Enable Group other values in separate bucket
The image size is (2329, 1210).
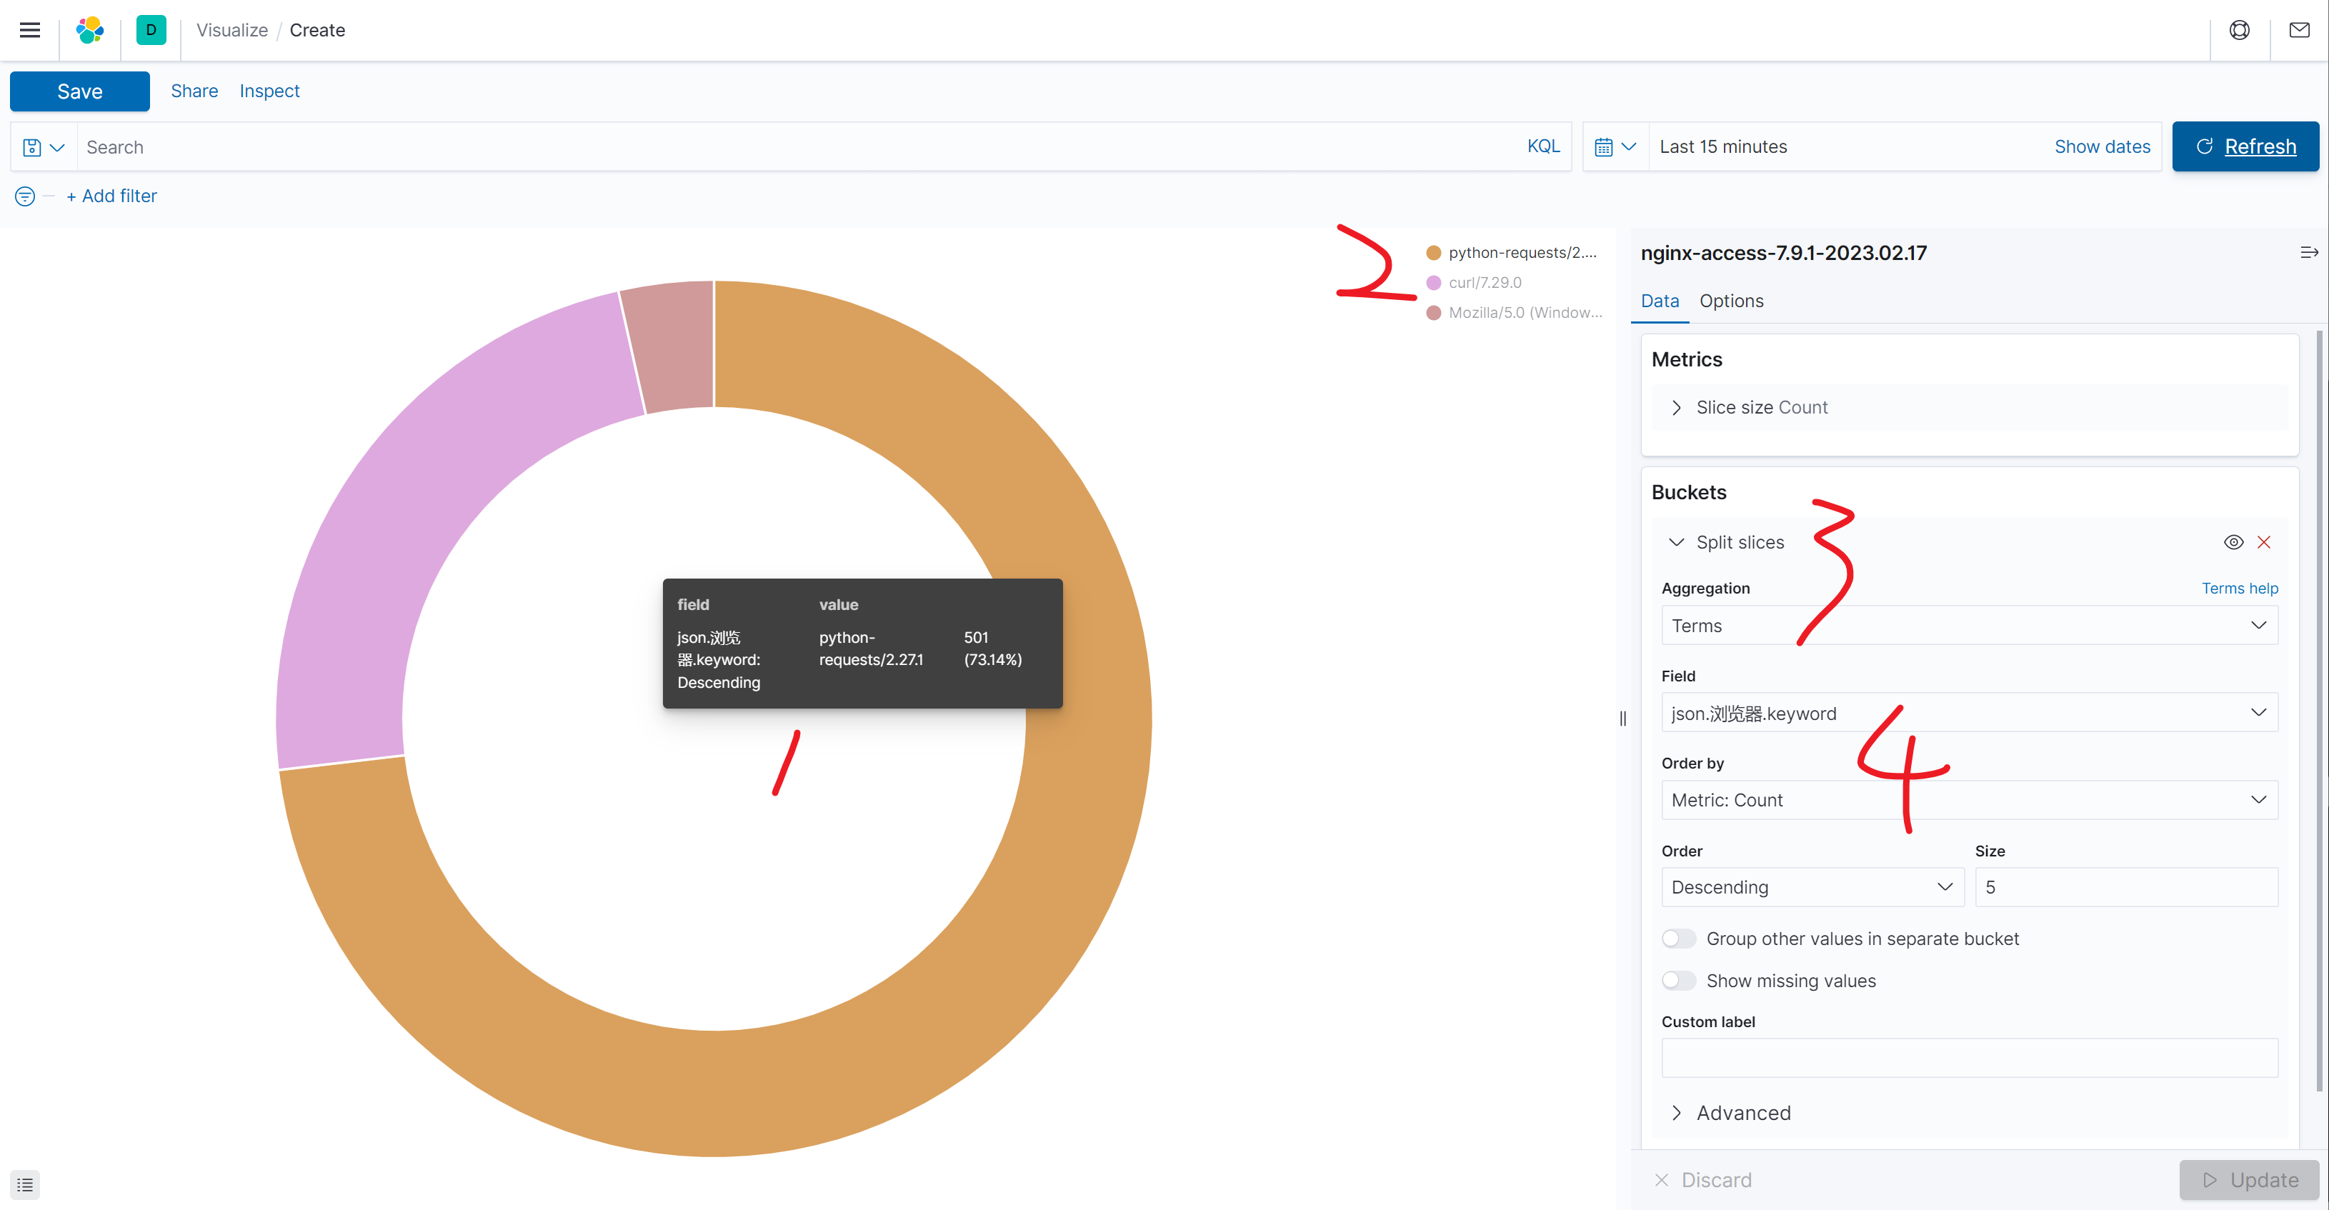1678,939
